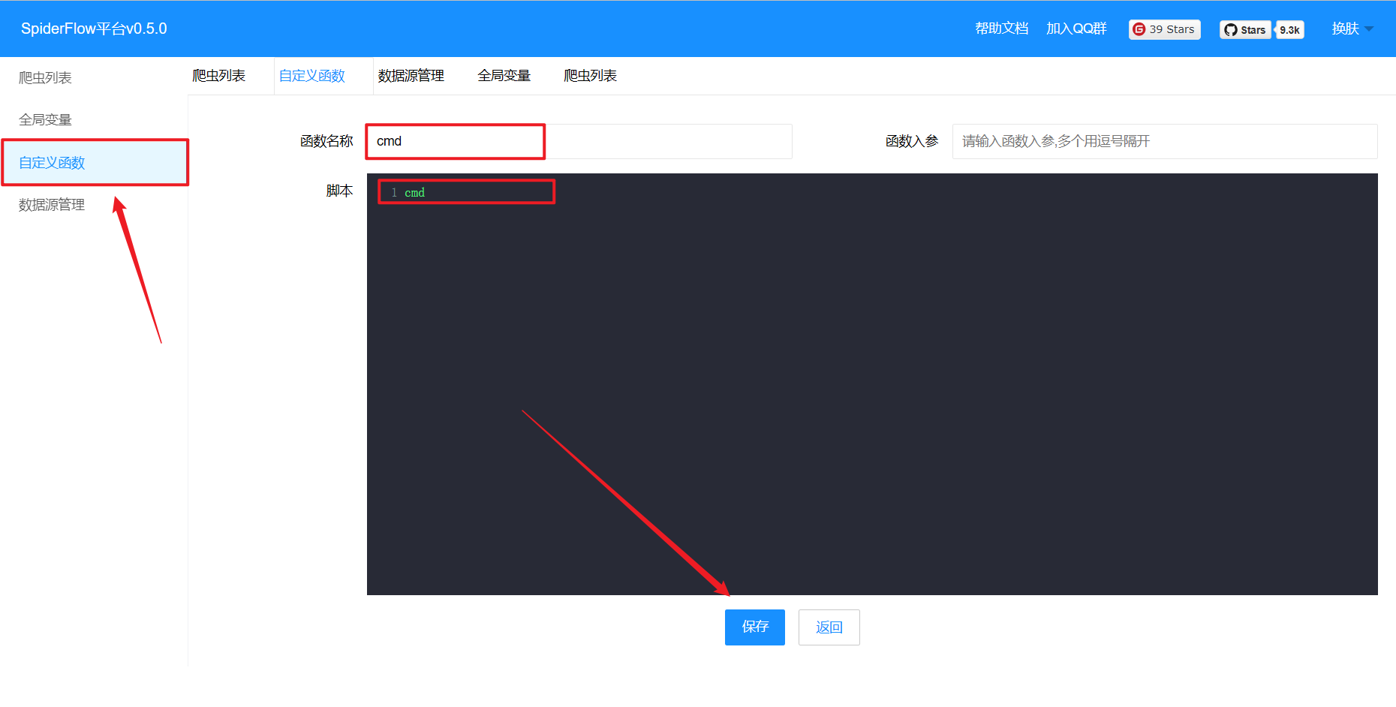Open the first 爬虫列表 tab

click(x=220, y=75)
